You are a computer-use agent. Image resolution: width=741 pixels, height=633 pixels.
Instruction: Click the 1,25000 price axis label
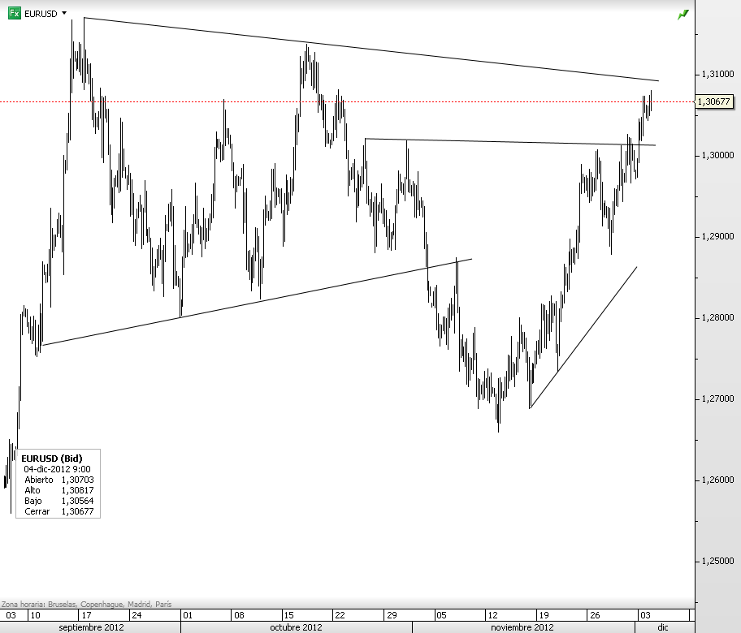point(718,562)
